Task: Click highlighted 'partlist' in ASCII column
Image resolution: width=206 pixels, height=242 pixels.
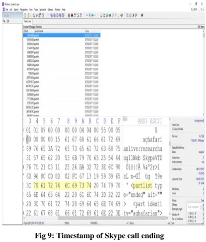Action: [x=143, y=185]
